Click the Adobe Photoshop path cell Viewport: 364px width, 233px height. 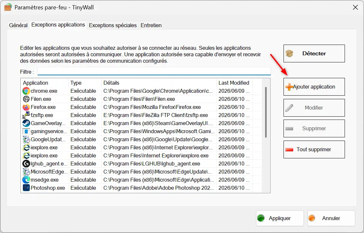[158, 188]
